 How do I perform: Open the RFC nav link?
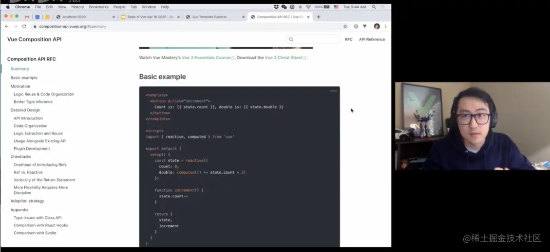pyautogui.click(x=349, y=39)
